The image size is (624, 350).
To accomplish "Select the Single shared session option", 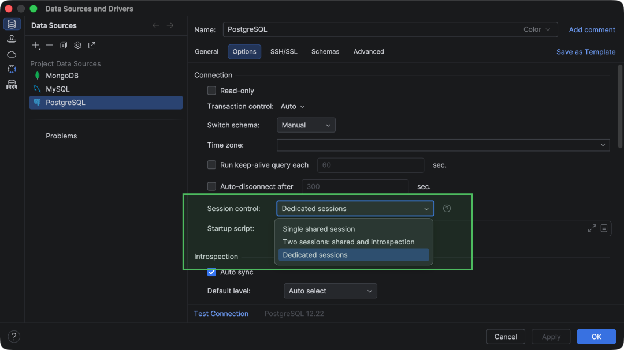I will [x=354, y=229].
